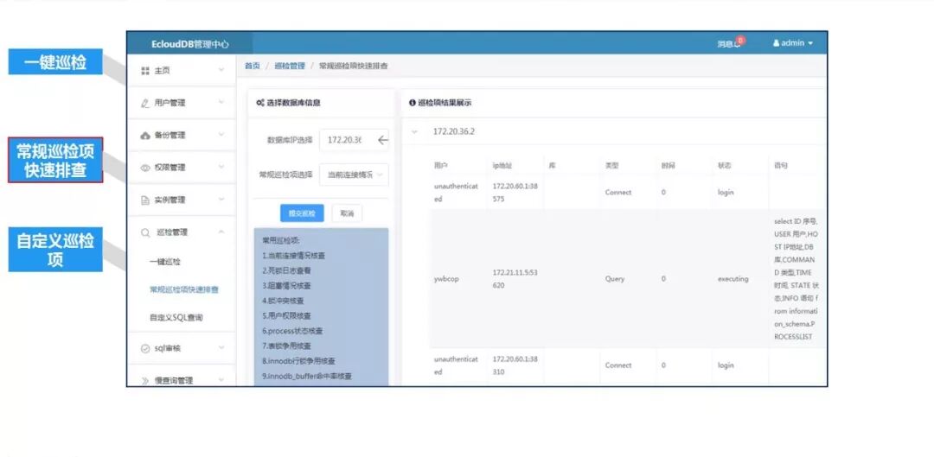Click the 主页 grid icon in sidebar
Viewport: 934px width, 457px height.
click(144, 71)
